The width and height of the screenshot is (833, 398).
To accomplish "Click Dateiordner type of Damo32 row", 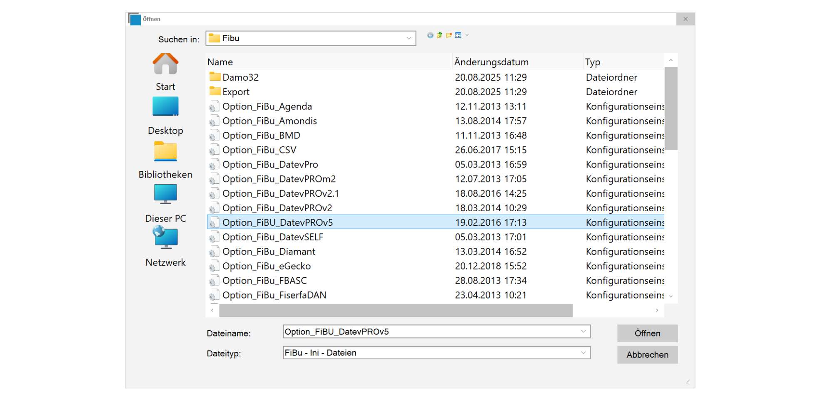I will coord(611,77).
